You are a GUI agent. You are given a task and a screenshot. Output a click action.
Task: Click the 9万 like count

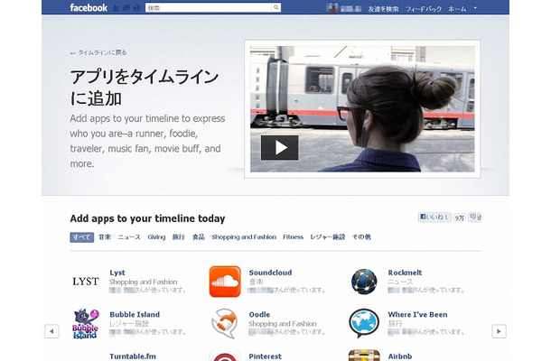459,218
